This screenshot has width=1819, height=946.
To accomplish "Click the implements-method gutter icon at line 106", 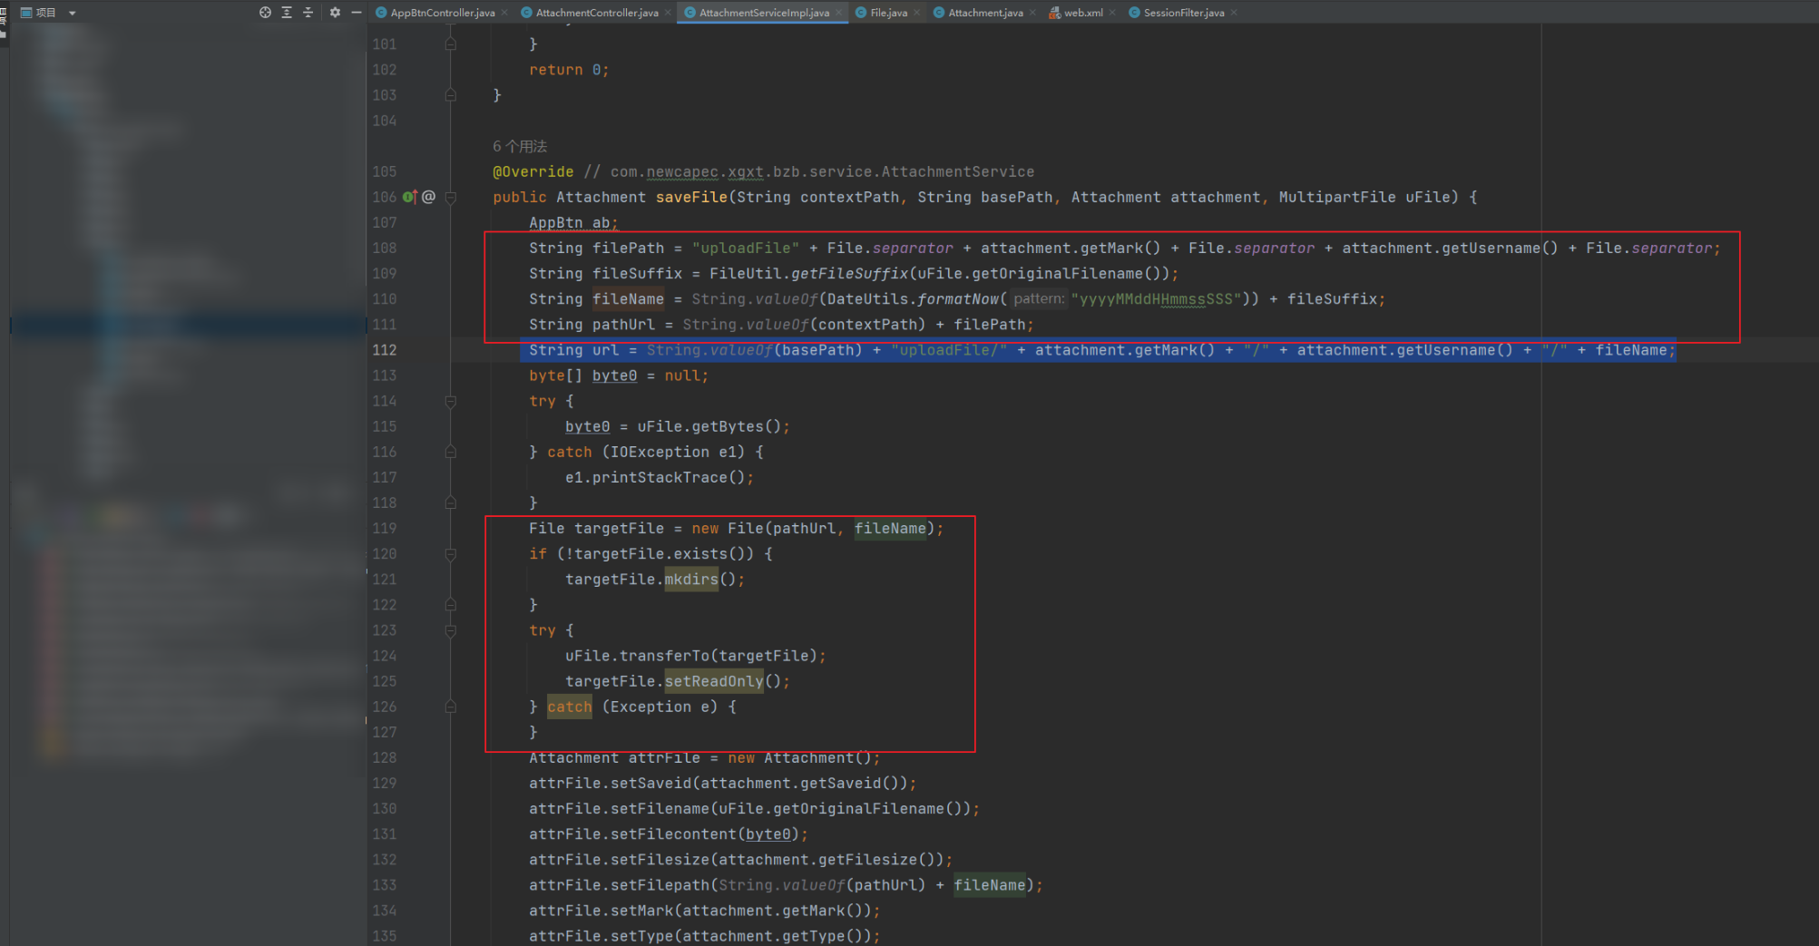I will [x=409, y=197].
